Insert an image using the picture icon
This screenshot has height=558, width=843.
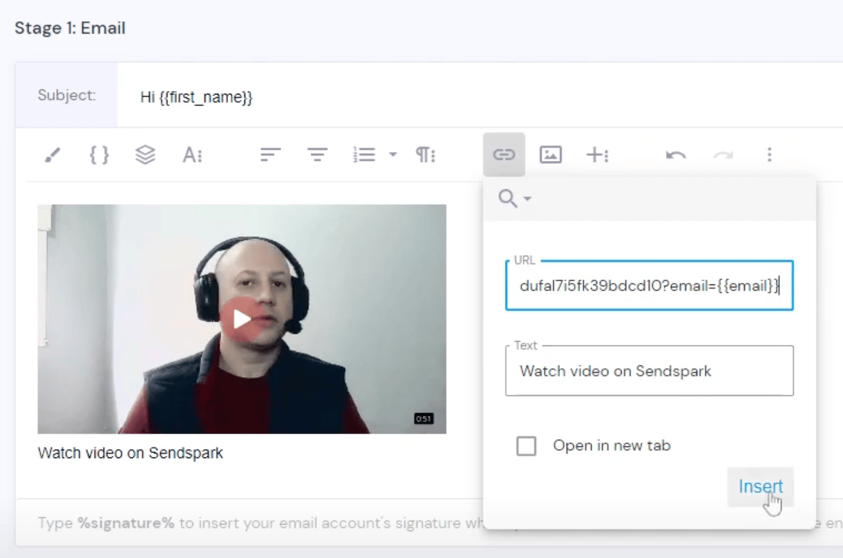pos(550,155)
